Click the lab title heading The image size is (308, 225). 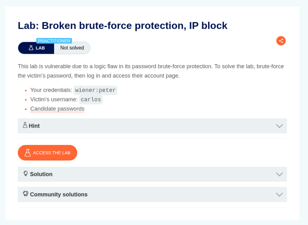(122, 26)
